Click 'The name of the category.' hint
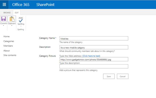Image resolution: width=156 pixels, height=98 pixels. [x=71, y=42]
